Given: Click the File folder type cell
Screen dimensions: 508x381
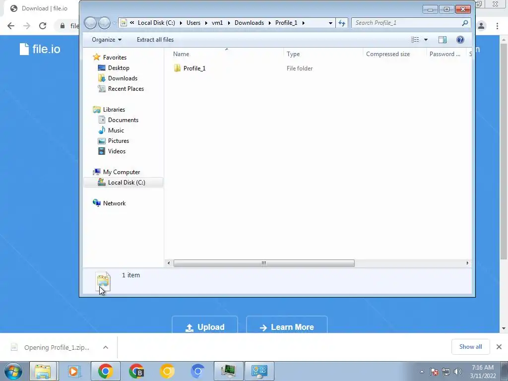Looking at the screenshot, I should [299, 68].
